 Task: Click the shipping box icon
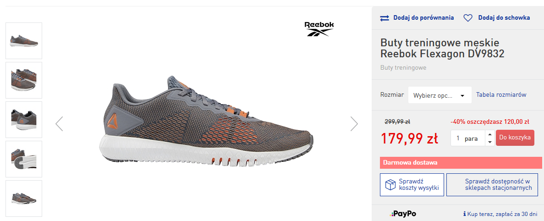point(390,185)
